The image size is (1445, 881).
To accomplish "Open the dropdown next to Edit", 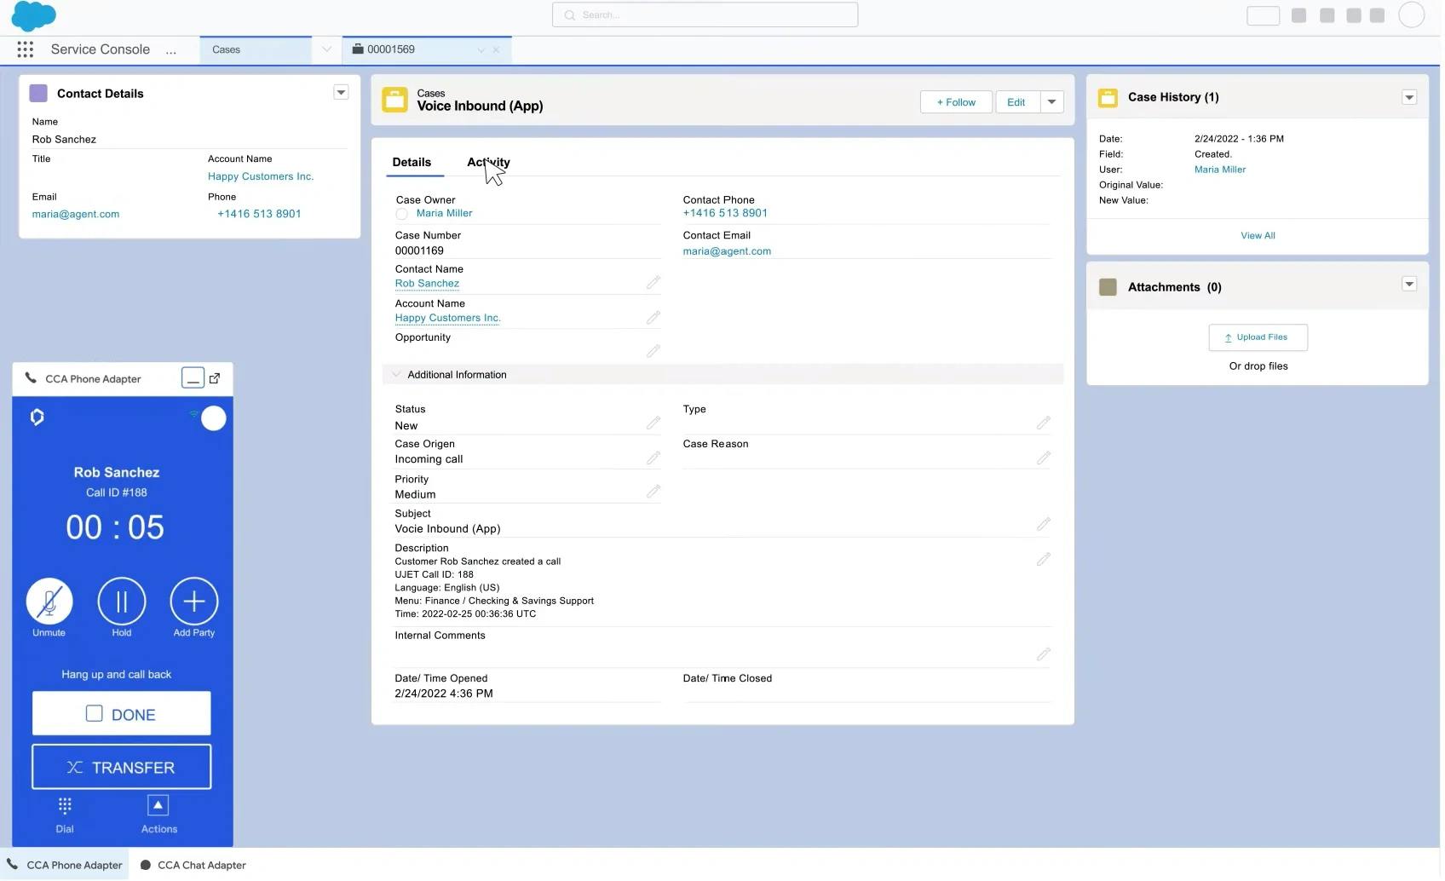I will click(x=1051, y=101).
